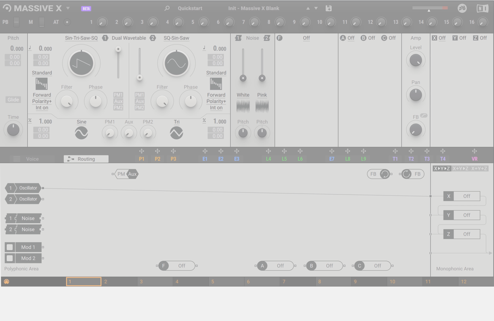Click the routing Y Off module
494x321 pixels.
point(462,215)
